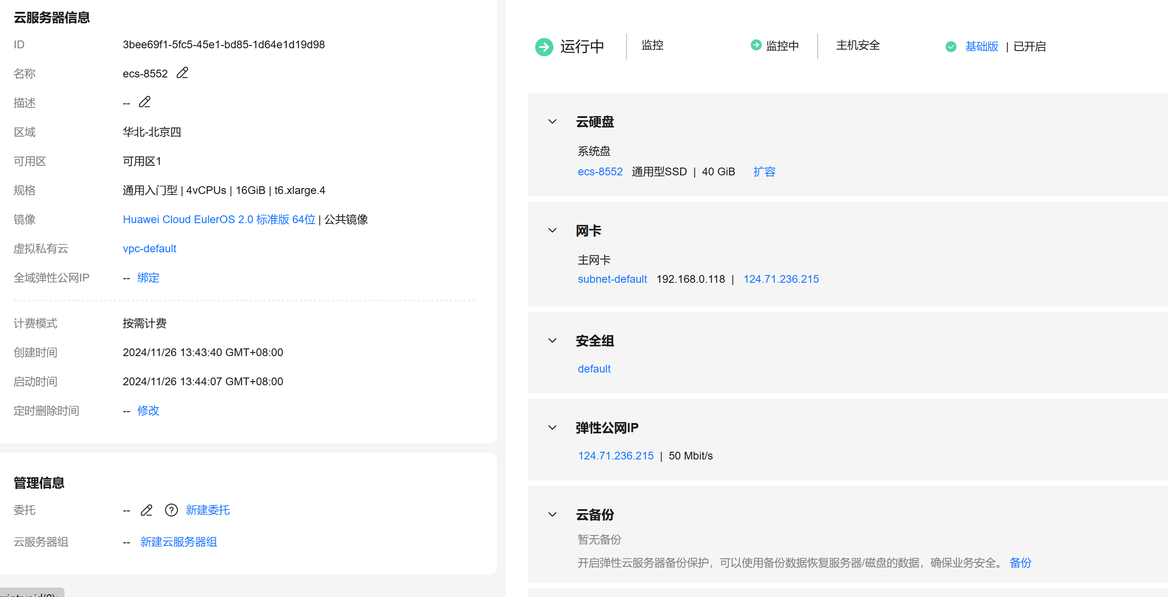
Task: Click the region value 华北-北京四
Action: point(152,132)
